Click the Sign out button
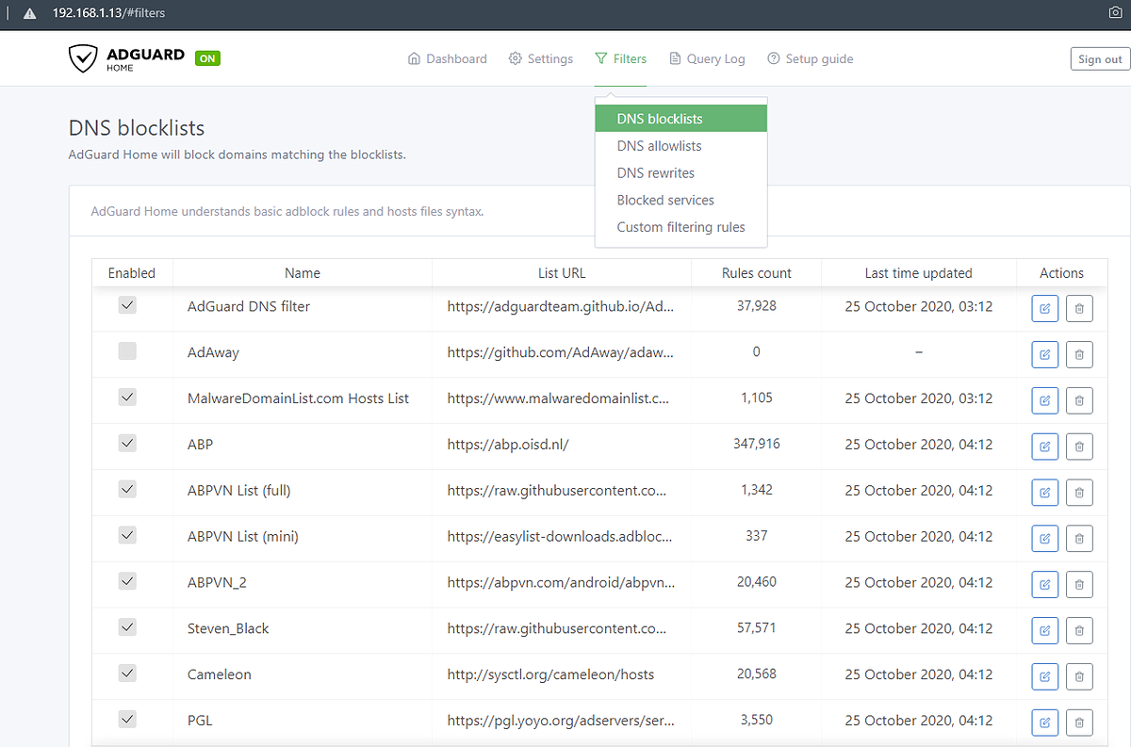 (1100, 58)
